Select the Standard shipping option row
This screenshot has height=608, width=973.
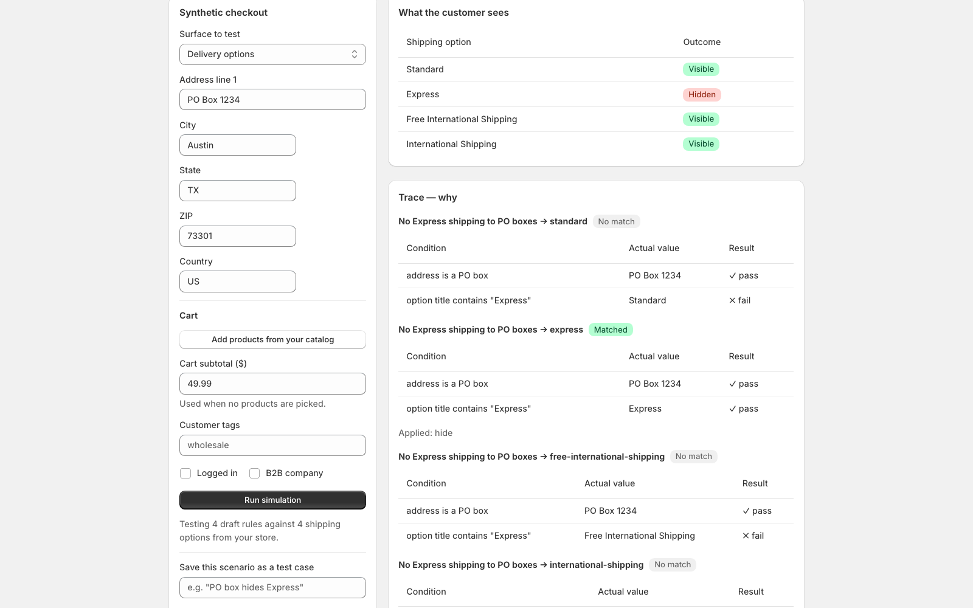pos(596,69)
